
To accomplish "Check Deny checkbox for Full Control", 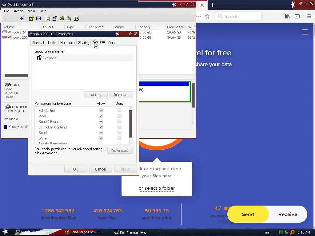I will pyautogui.click(x=119, y=110).
